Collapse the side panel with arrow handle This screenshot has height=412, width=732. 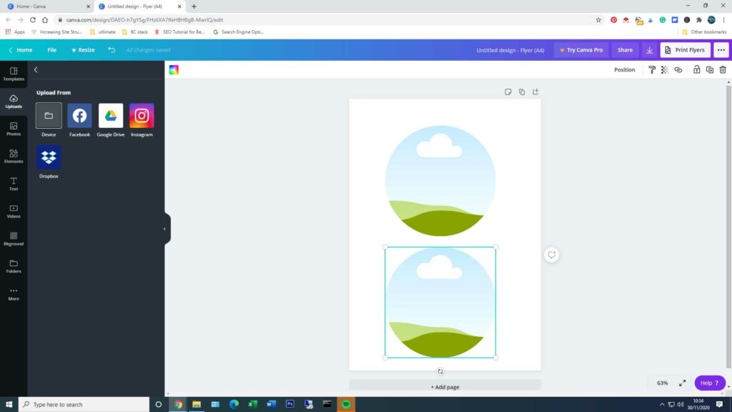tap(165, 229)
